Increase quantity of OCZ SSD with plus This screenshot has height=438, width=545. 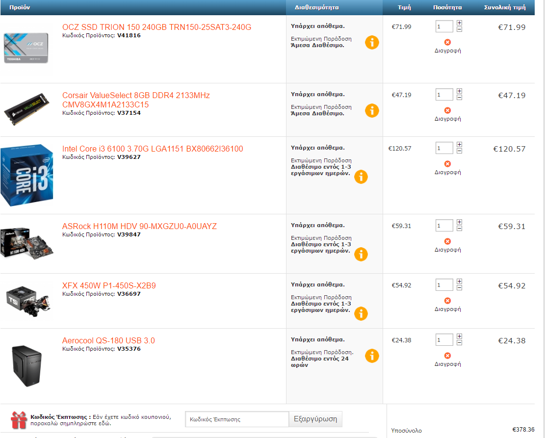(459, 23)
